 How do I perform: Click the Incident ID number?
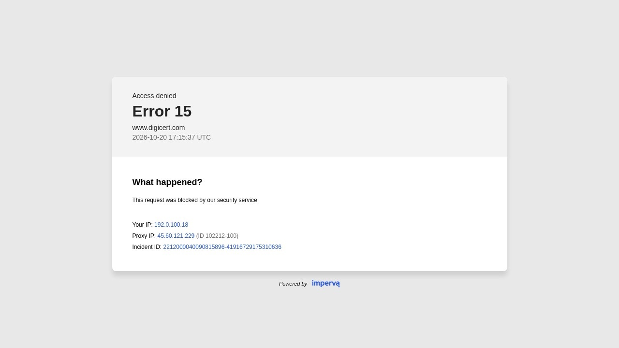(222, 247)
